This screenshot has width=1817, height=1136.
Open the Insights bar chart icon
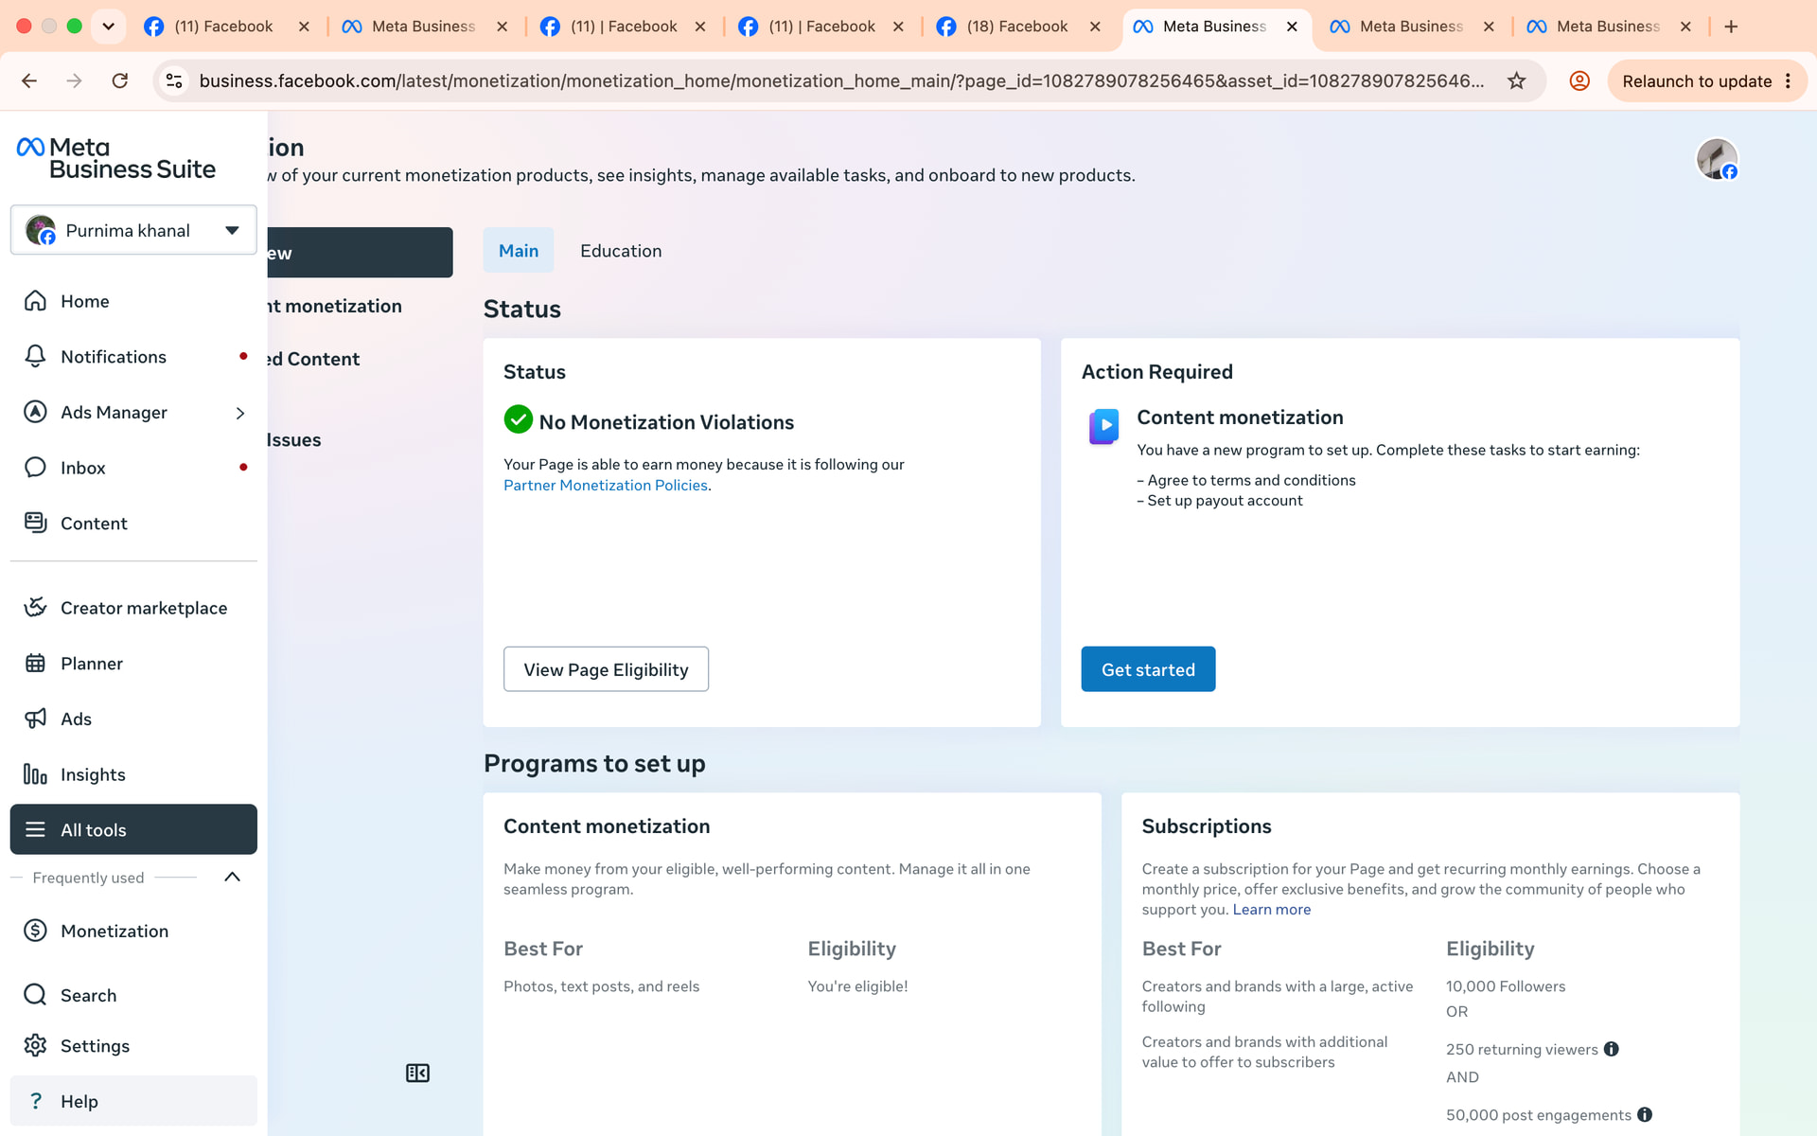click(35, 774)
